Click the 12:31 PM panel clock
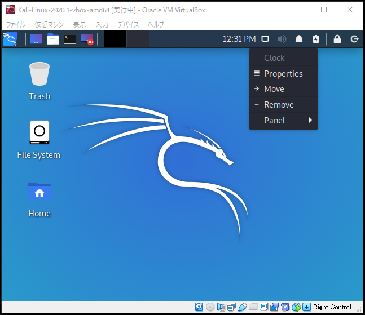The height and width of the screenshot is (315, 365). point(239,39)
